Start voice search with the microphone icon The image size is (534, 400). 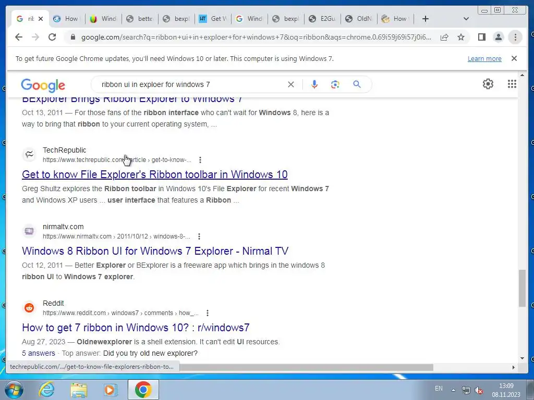tap(314, 84)
